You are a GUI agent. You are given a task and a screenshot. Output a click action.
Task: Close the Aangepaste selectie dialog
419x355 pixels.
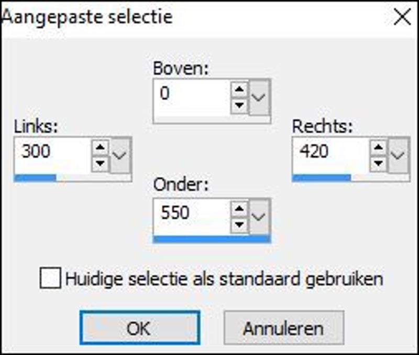tap(402, 17)
